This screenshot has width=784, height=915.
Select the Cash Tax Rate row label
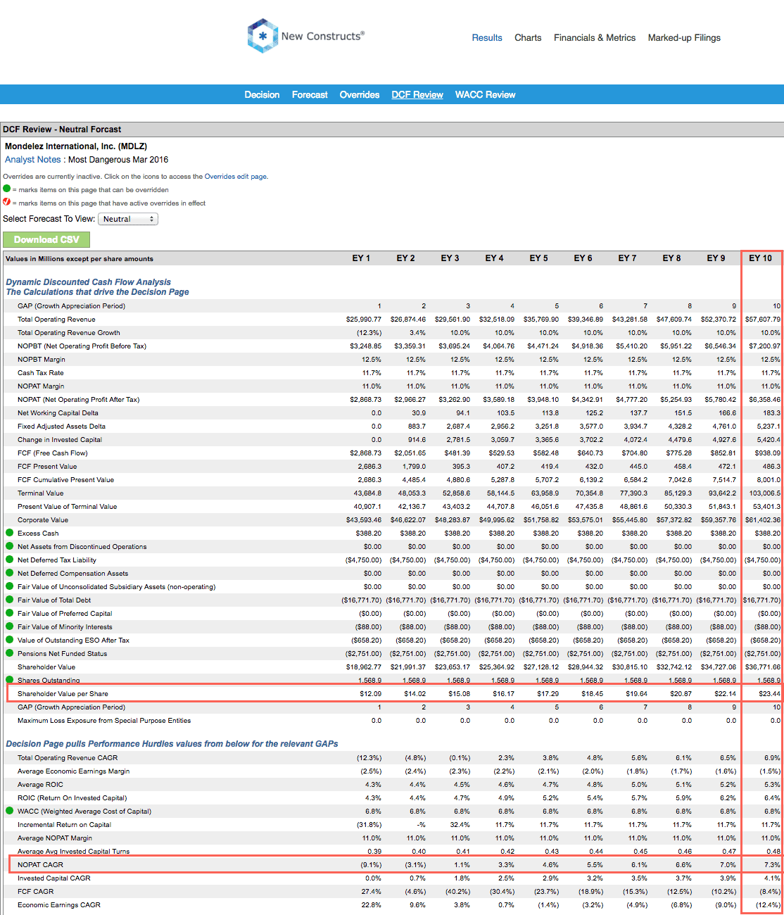point(41,373)
